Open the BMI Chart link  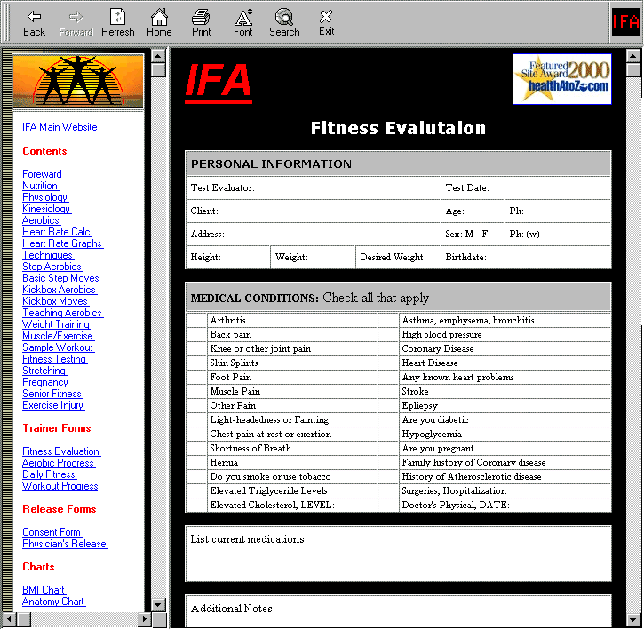coord(44,590)
